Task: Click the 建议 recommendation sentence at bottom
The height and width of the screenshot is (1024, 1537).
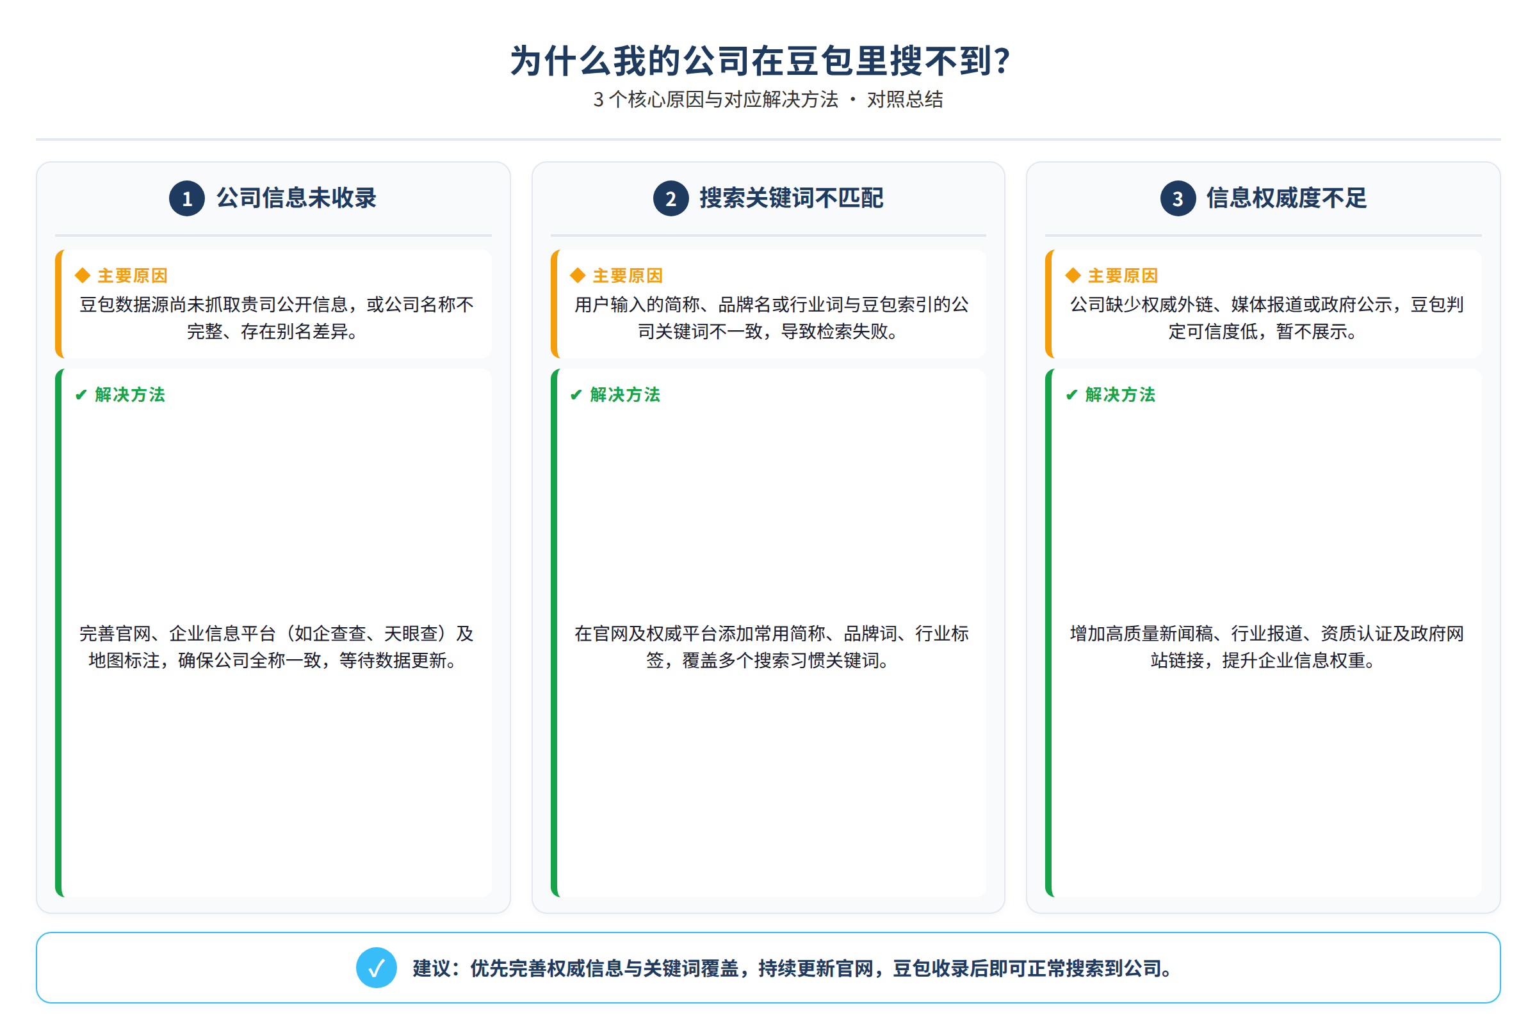Action: point(794,968)
